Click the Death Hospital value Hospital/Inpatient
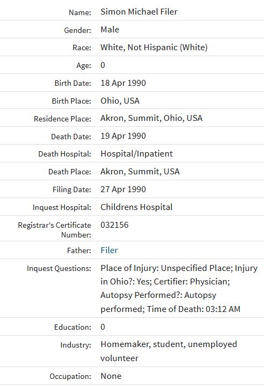Viewport: 264px width, 387px height. pos(136,153)
